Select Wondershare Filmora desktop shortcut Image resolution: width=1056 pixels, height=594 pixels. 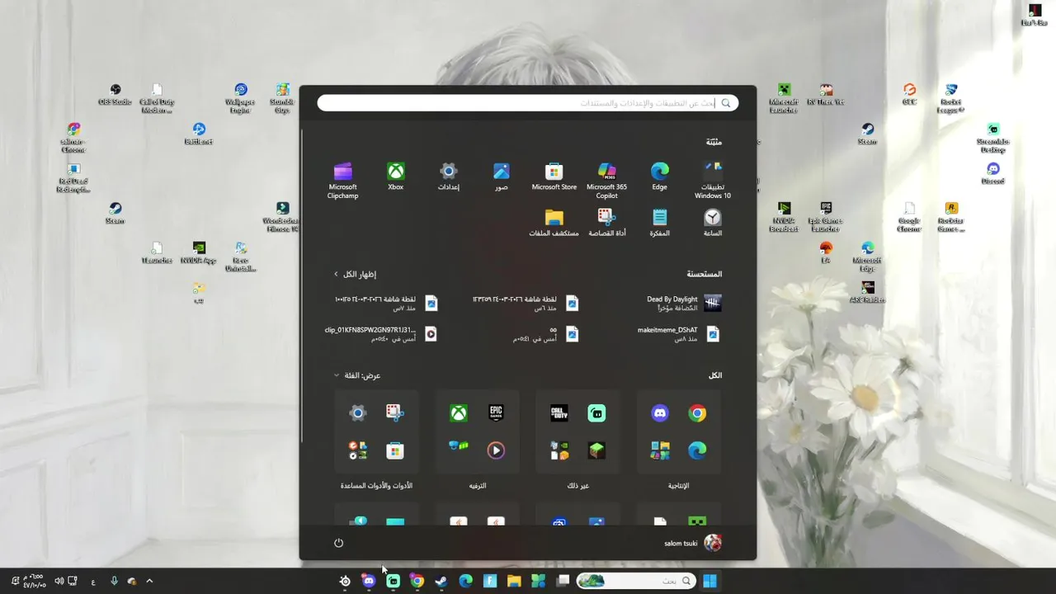click(281, 217)
